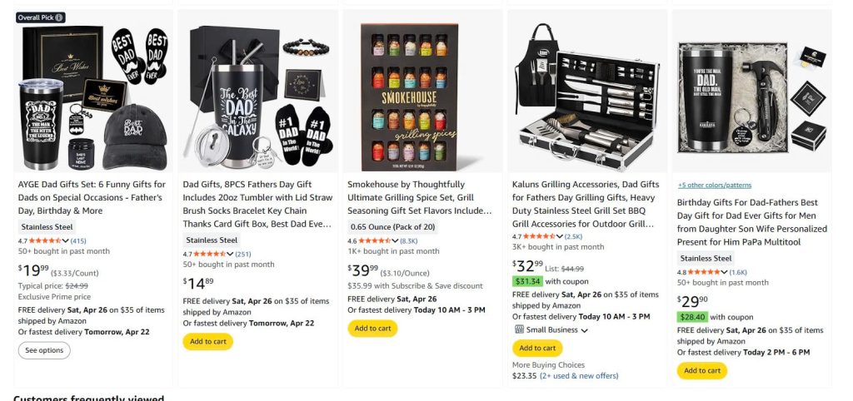
Task: Open the +5 other colors/patterns link
Action: [x=714, y=186]
